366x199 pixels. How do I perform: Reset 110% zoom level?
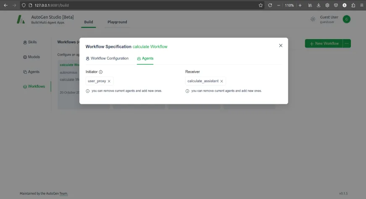(289, 5)
